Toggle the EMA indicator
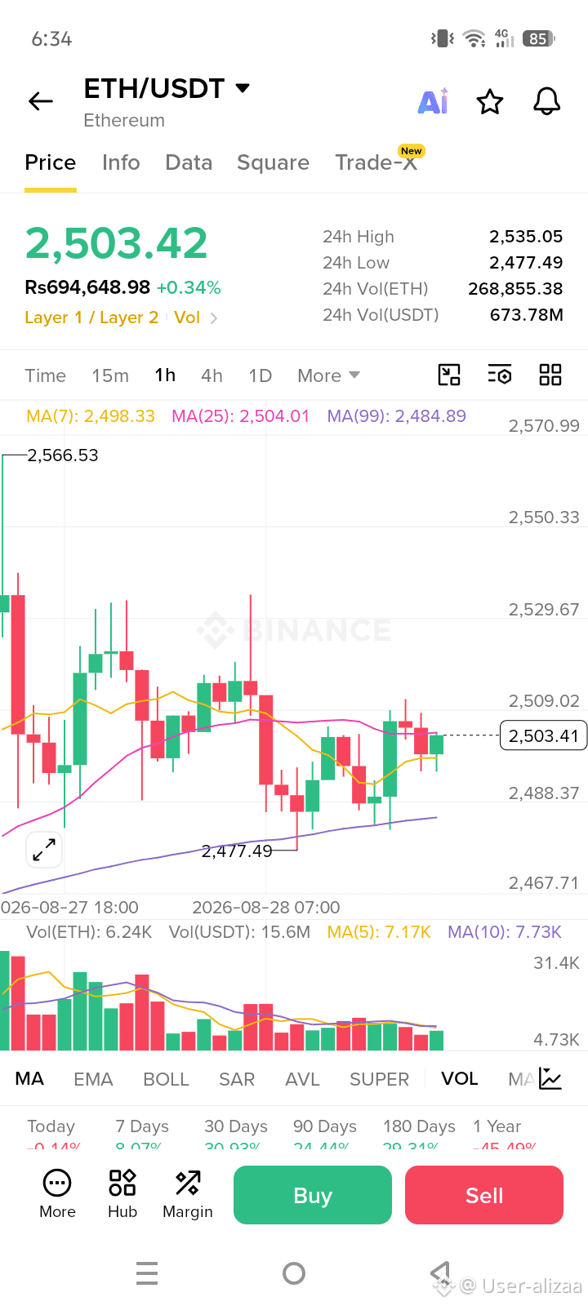The width and height of the screenshot is (588, 1306). pos(93,1079)
